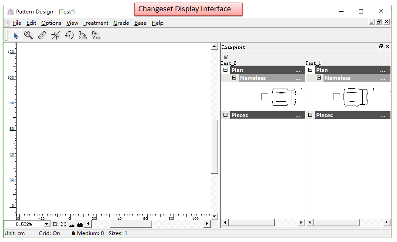The height and width of the screenshot is (242, 397).
Task: Click the fit-to-screen expand arrows icon
Action: coord(63,224)
